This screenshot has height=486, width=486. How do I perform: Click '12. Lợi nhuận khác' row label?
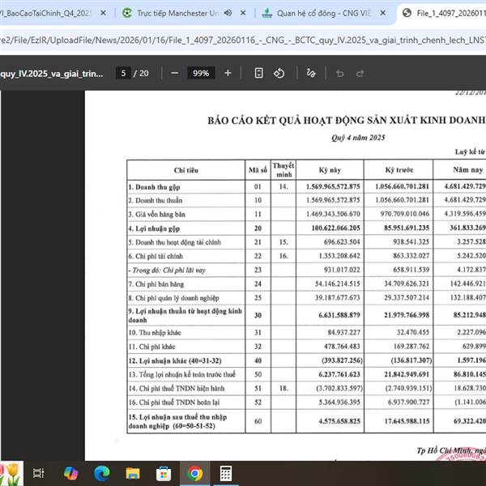click(175, 360)
